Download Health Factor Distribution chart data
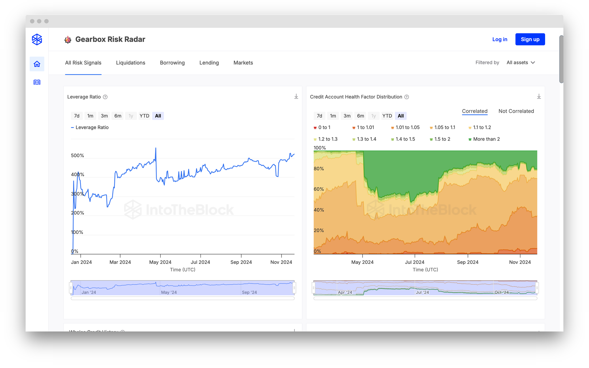 (x=539, y=96)
